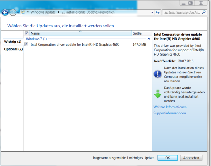Viewport: 211px width, 166px height.
Task: Open the recent pages dropdown arrow
Action: [18, 12]
